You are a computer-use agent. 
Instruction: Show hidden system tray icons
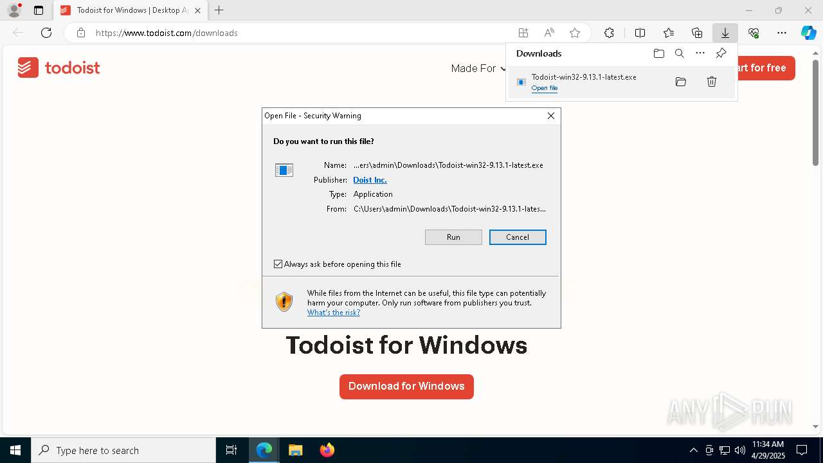(694, 450)
